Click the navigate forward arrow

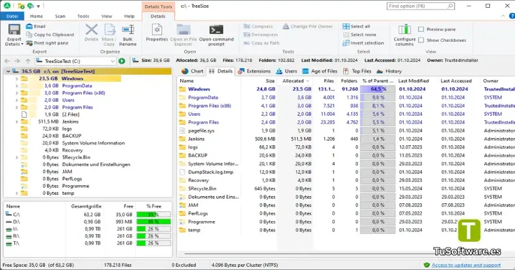coord(17,61)
